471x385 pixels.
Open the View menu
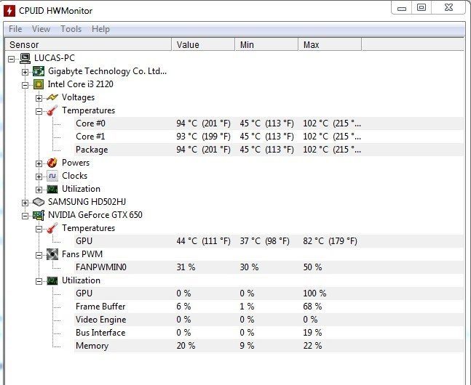click(x=41, y=29)
